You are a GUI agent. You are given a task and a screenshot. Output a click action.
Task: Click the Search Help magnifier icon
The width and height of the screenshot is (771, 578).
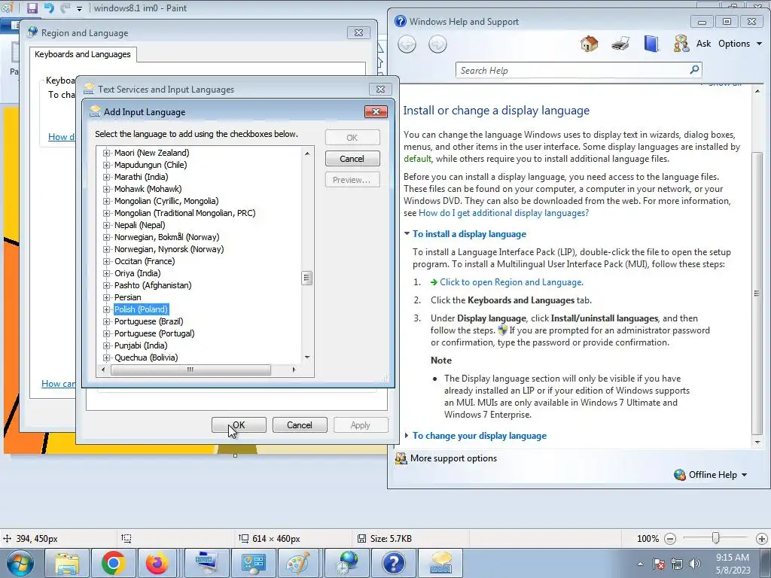[x=694, y=70]
